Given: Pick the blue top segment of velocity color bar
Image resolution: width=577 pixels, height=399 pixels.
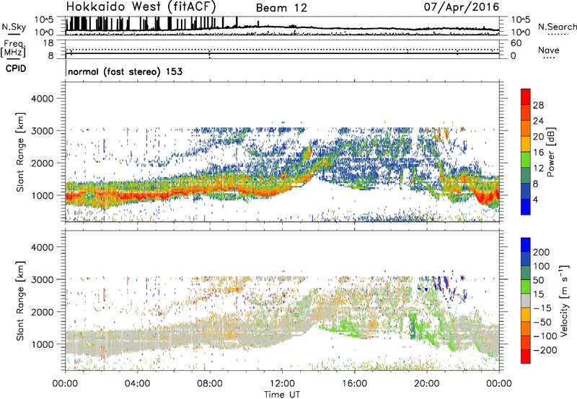Looking at the screenshot, I should pos(526,245).
